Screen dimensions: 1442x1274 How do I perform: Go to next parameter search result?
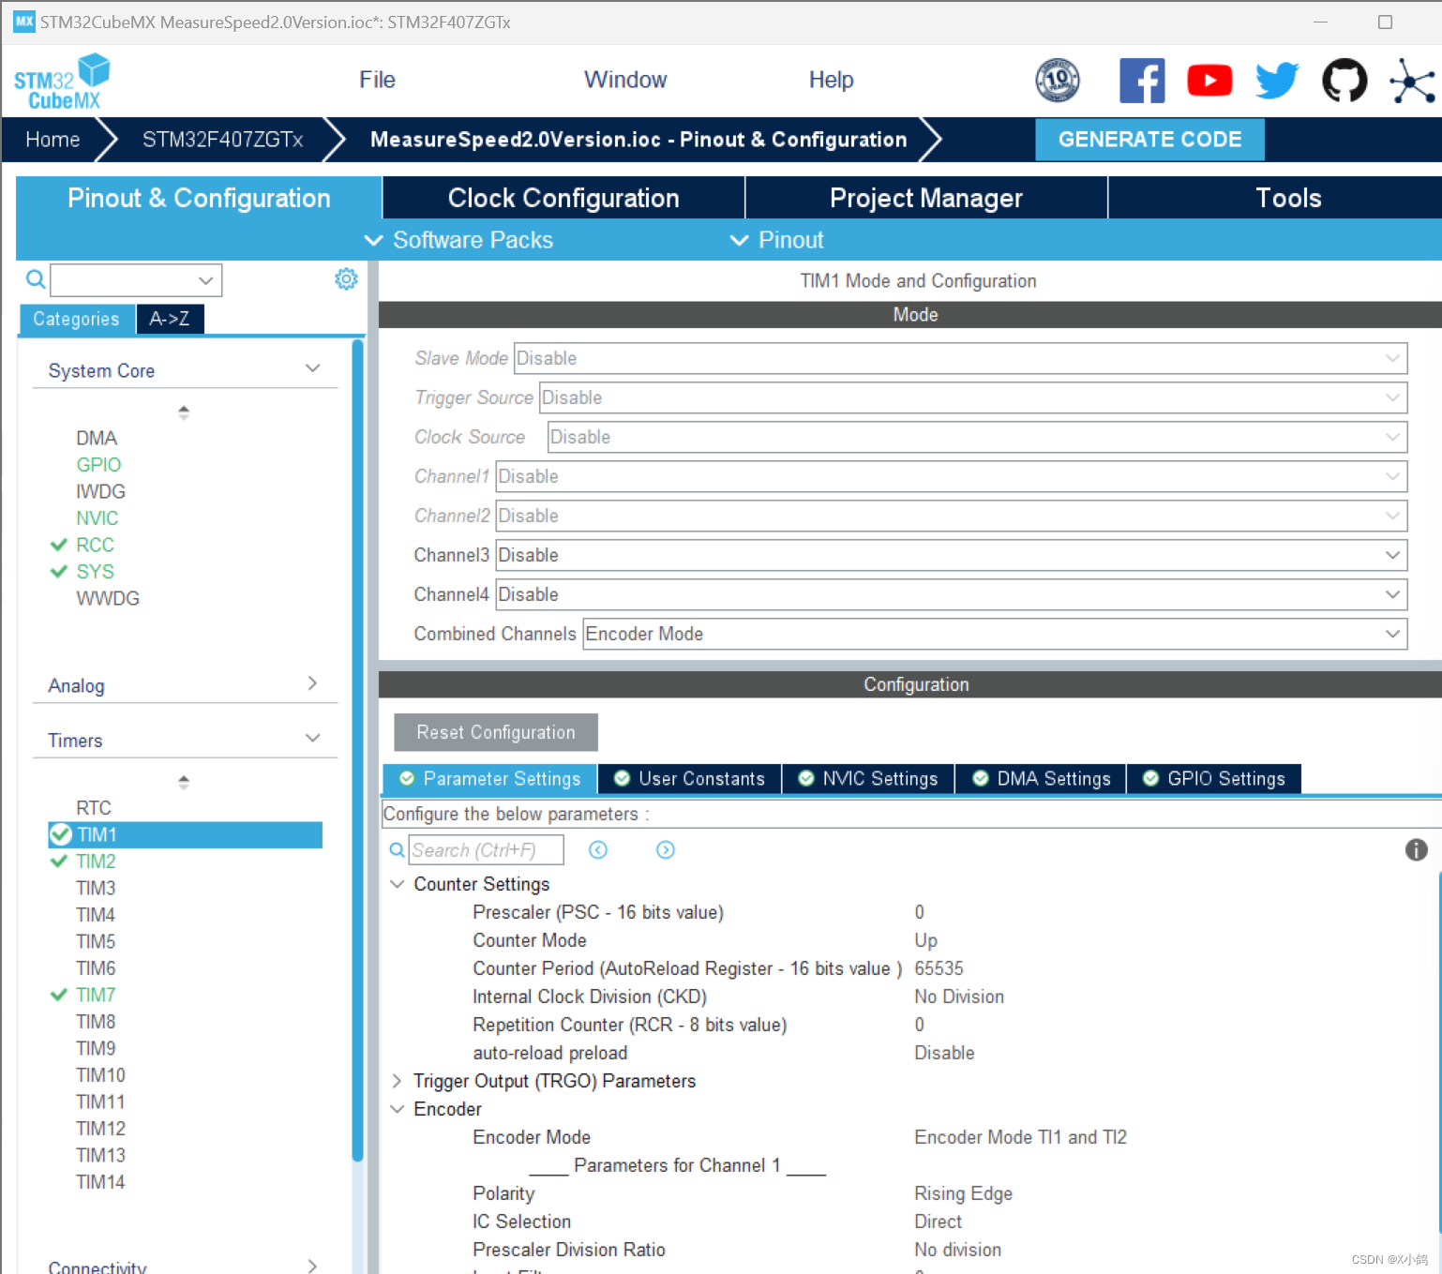[x=666, y=849]
